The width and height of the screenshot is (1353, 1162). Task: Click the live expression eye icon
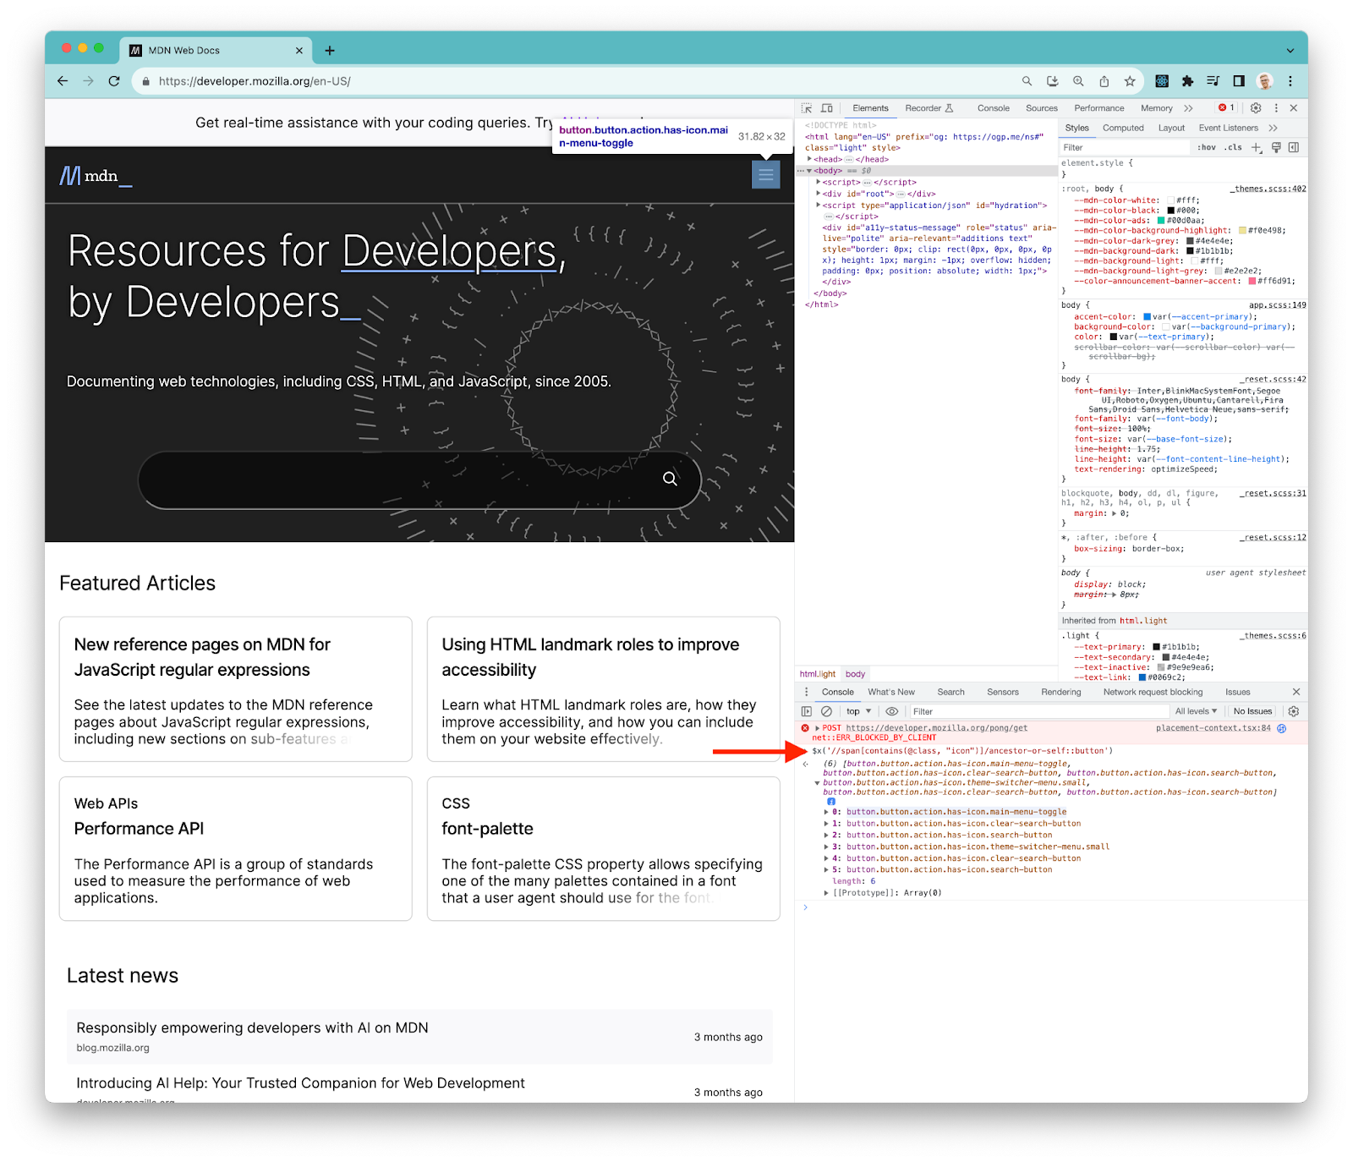[891, 712]
